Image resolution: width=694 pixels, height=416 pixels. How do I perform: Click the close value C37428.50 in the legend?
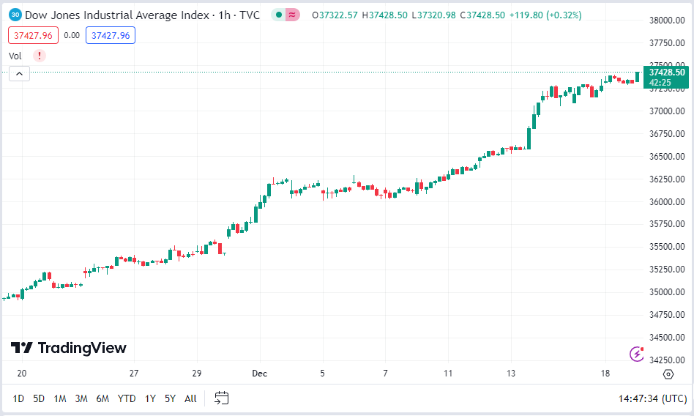[x=482, y=15]
